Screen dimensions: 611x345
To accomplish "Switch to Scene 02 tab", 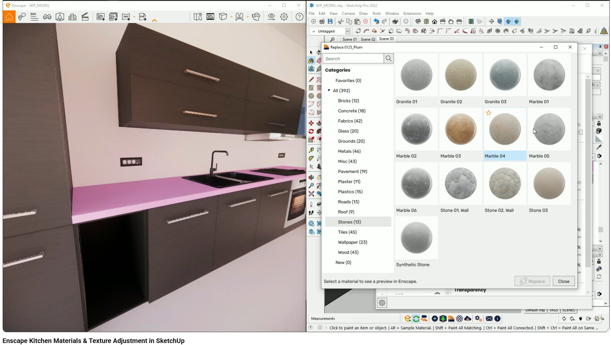I will 368,39.
